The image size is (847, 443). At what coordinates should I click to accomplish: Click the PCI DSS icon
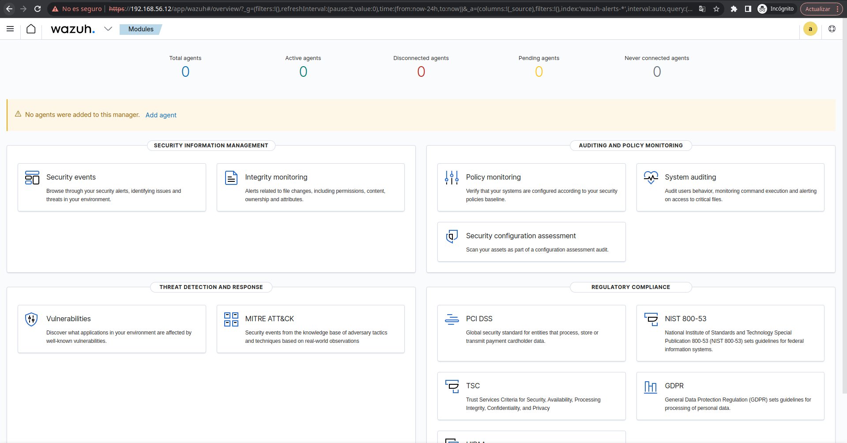tap(452, 319)
